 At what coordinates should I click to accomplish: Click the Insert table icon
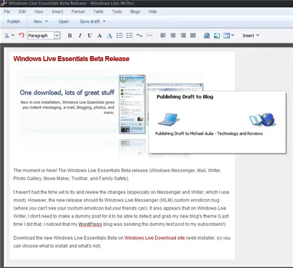(227, 36)
